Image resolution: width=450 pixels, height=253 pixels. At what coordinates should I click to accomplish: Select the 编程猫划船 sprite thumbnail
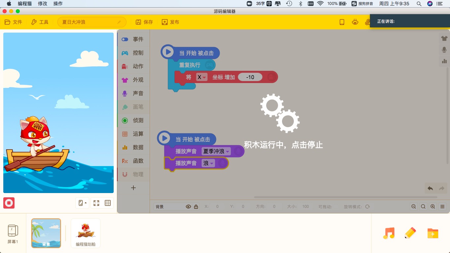tap(86, 233)
